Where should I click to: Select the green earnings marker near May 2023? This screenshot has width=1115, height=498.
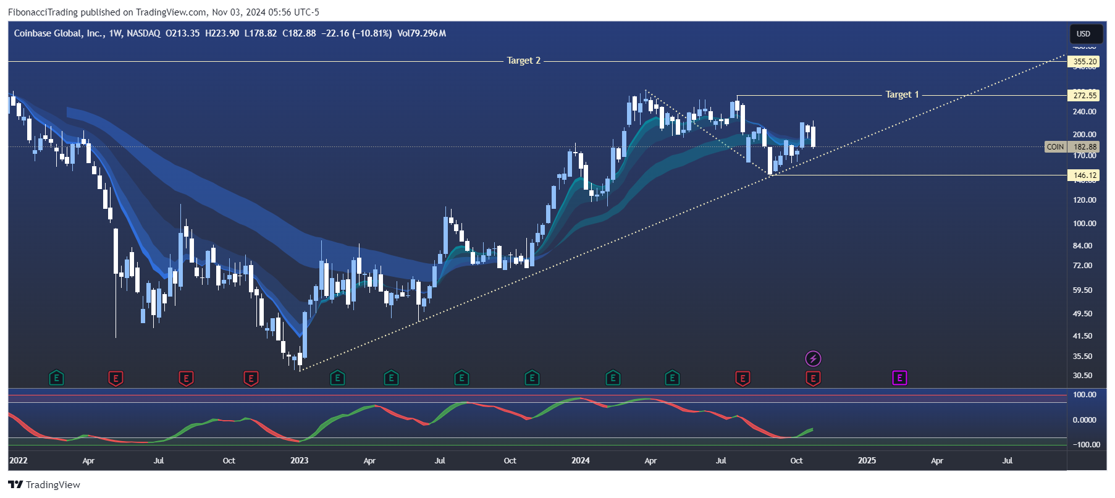pos(391,378)
